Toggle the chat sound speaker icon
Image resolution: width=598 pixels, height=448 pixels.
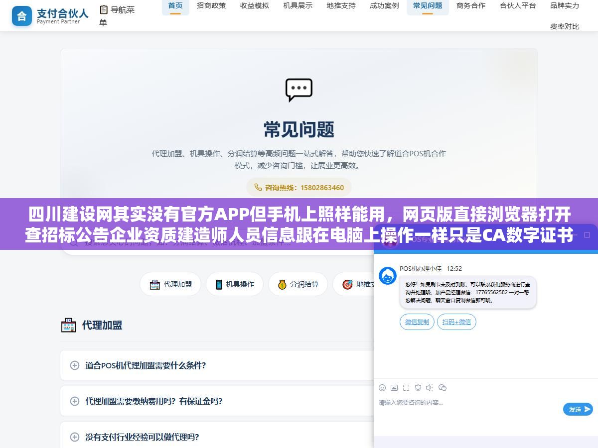pos(430,388)
